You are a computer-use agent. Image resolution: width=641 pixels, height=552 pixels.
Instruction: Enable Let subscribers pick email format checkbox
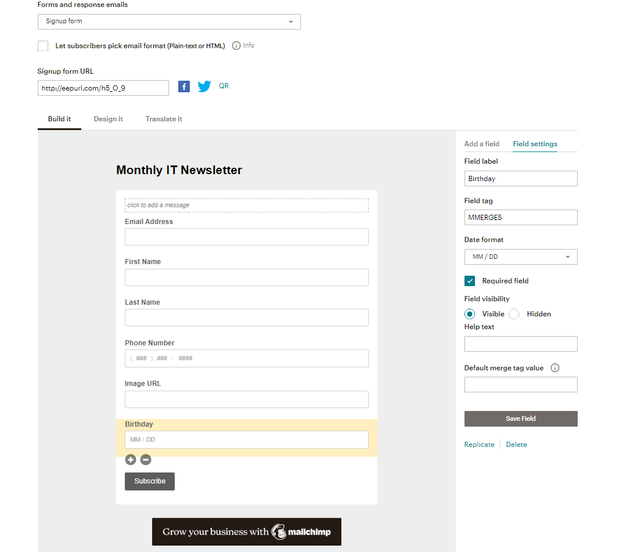[x=43, y=46]
